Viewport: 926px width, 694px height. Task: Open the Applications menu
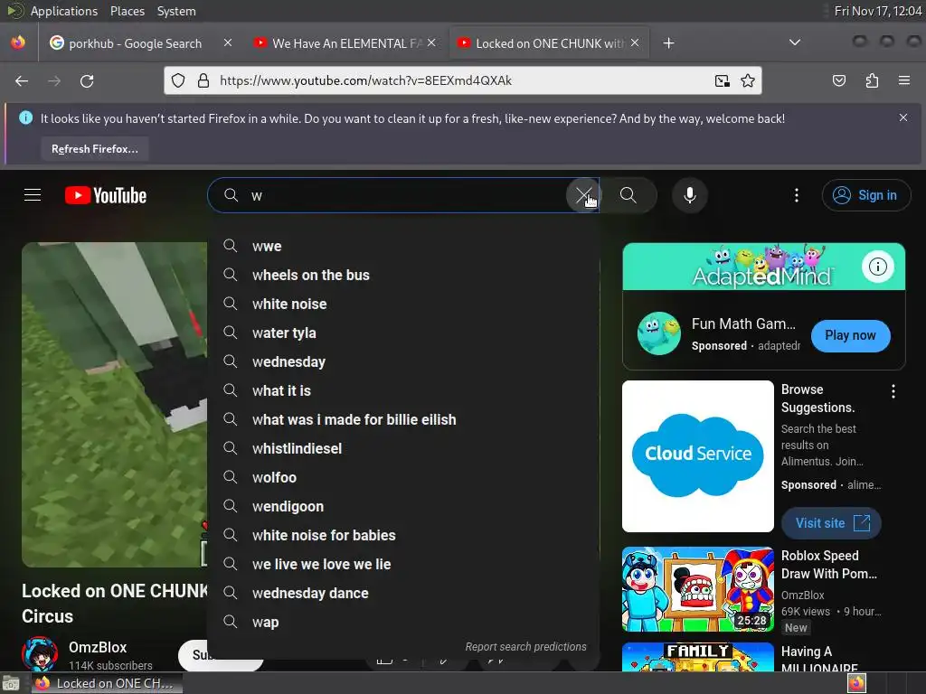coord(64,11)
